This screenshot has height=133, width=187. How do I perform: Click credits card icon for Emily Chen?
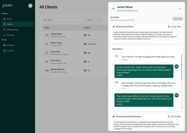(x=85, y=53)
